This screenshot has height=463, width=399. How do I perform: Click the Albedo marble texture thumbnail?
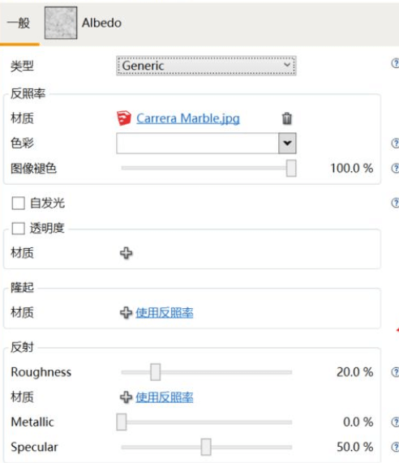coord(61,23)
